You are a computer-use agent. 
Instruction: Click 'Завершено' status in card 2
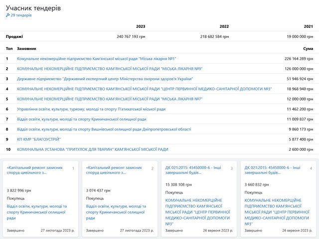pos(95,231)
